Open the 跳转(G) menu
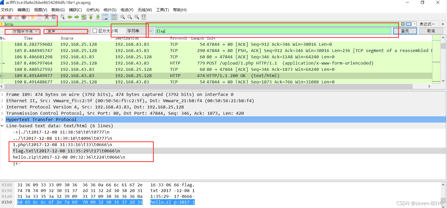The width and height of the screenshot is (447, 208). 58,10
